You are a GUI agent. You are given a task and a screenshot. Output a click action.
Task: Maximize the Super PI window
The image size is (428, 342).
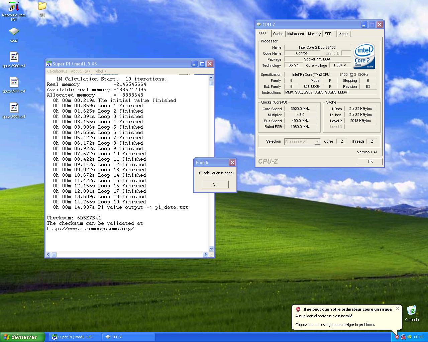pos(202,63)
